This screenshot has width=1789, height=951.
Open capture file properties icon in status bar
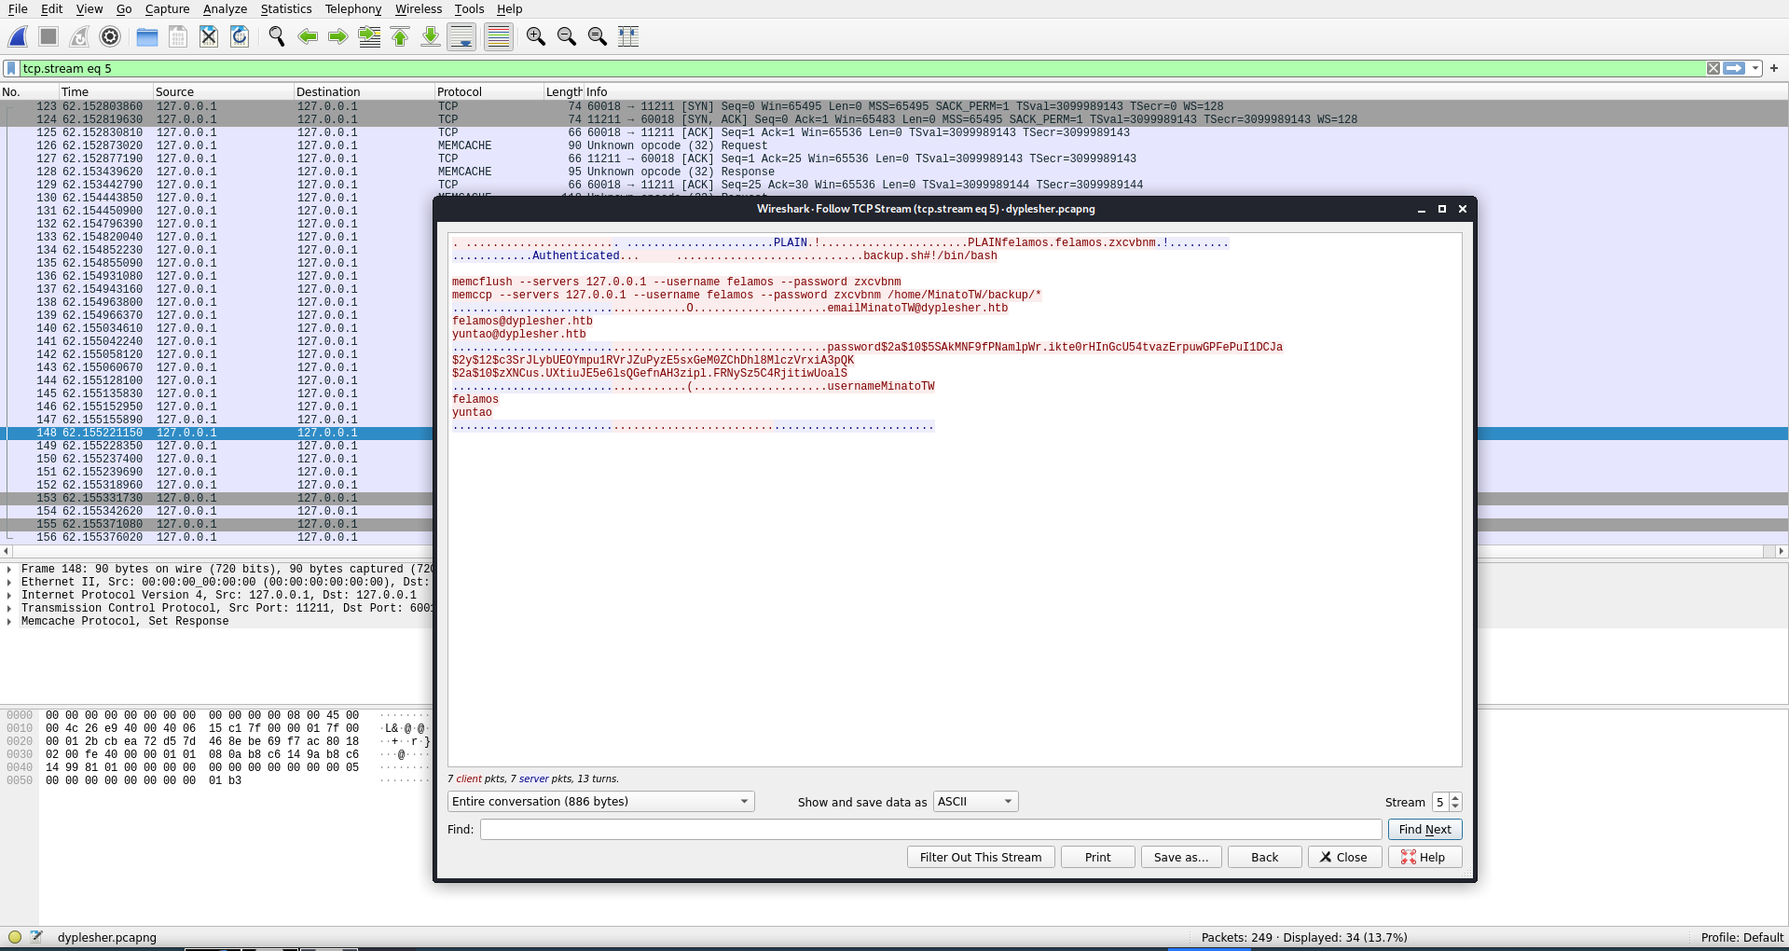(x=36, y=937)
